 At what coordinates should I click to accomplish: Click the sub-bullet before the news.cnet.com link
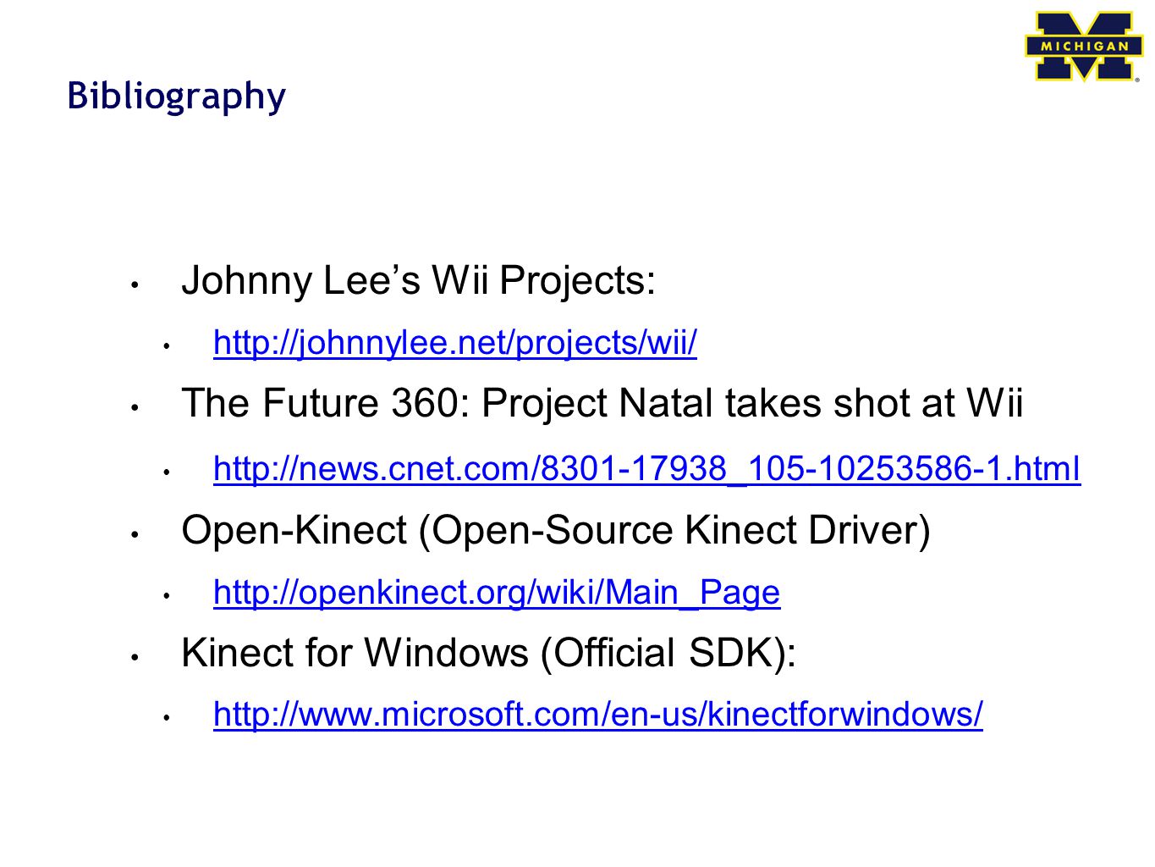[167, 472]
